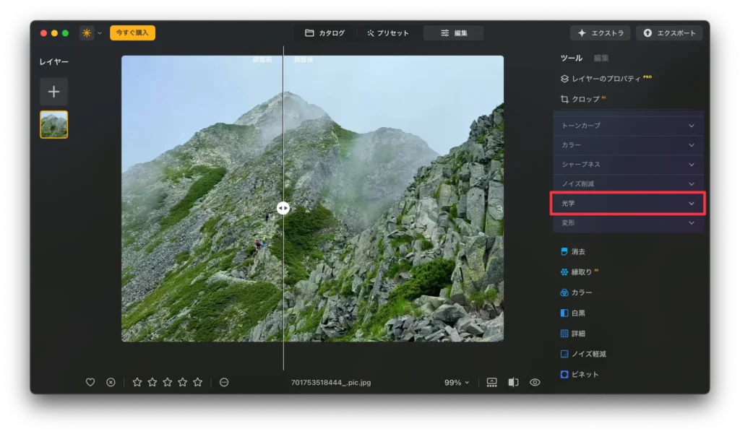Expand the トーンカーブ section
740x434 pixels.
627,125
